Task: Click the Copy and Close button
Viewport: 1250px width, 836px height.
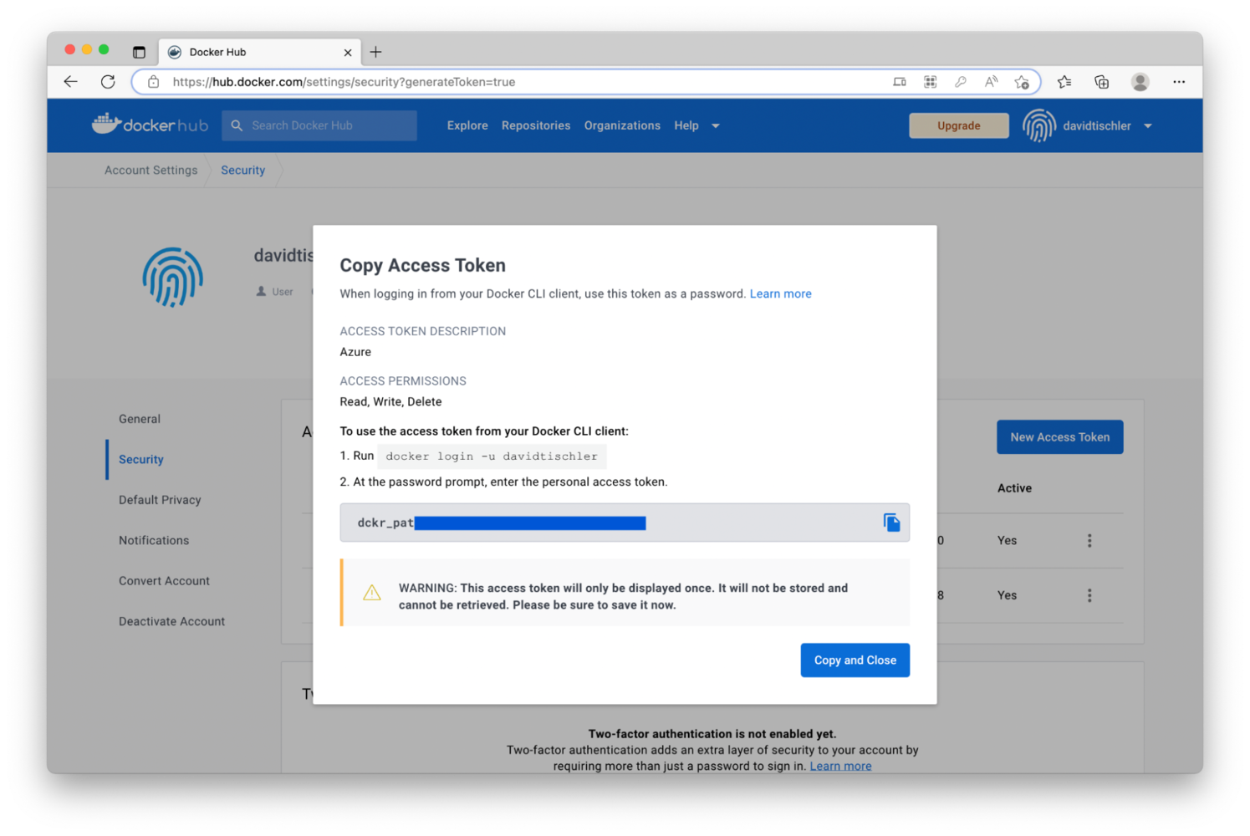Action: pos(855,660)
